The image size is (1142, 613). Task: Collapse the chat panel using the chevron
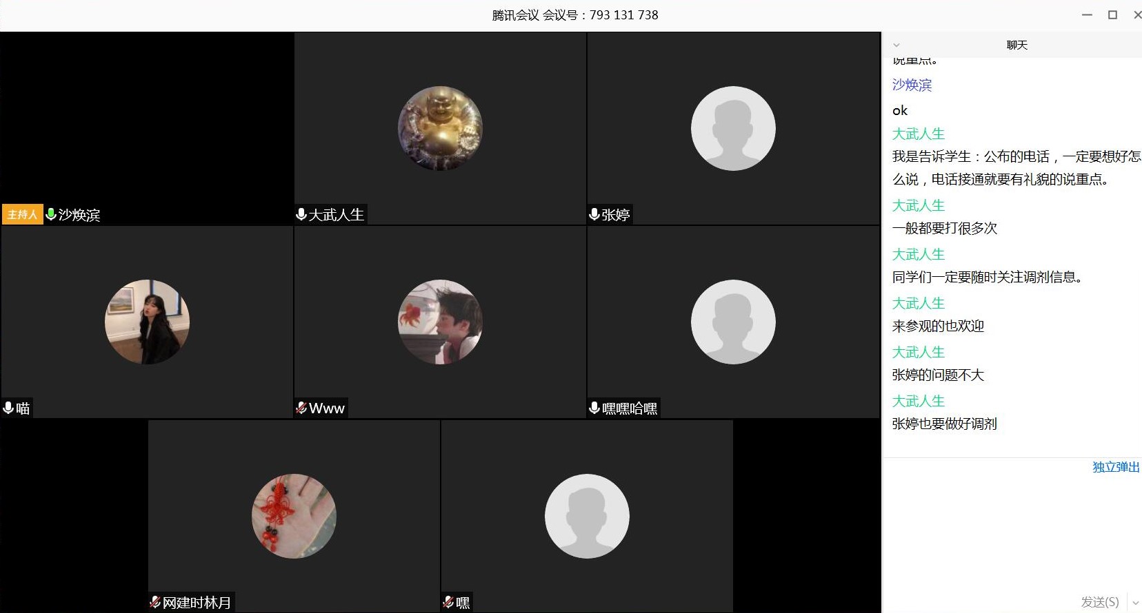(x=896, y=45)
